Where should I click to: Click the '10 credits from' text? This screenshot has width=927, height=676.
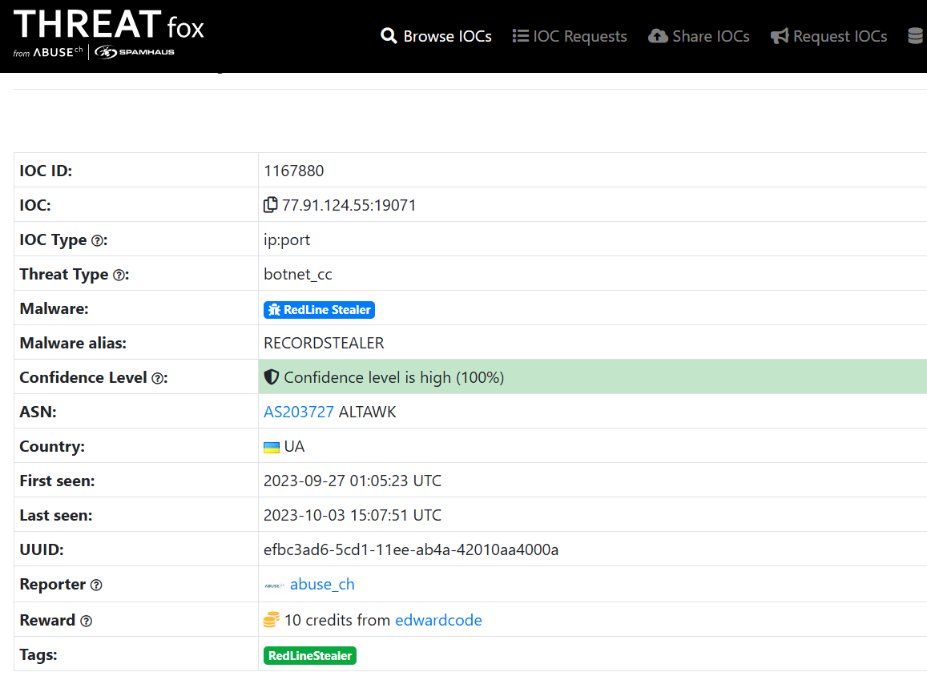(337, 620)
